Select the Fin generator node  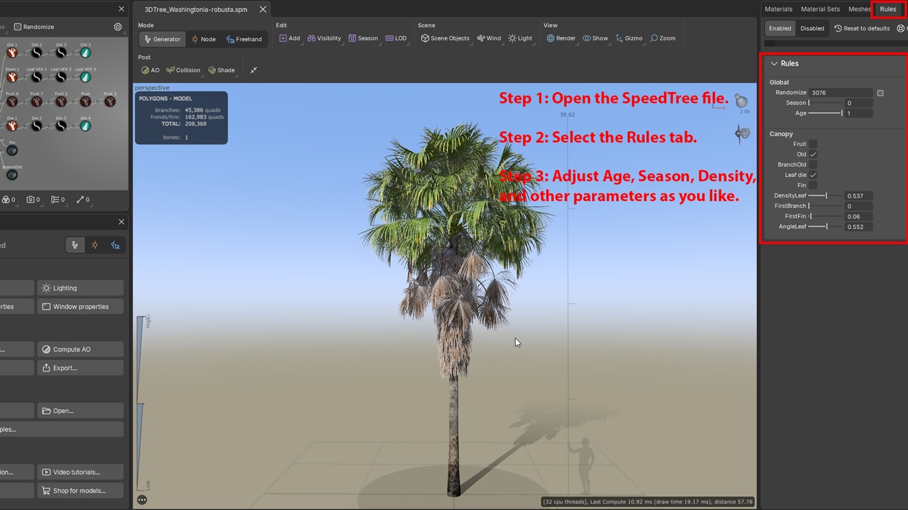(12, 150)
